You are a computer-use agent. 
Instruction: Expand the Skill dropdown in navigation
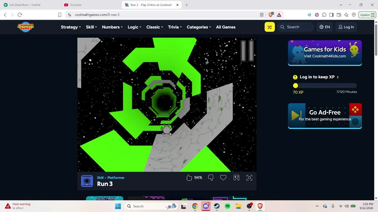pos(92,27)
